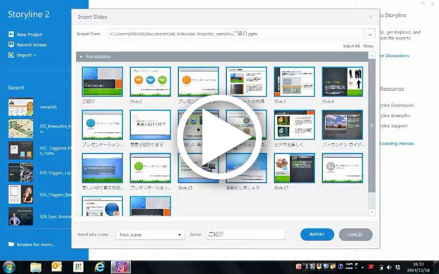
Task: Select the Slide 6 thumbnail
Action: (x=342, y=82)
